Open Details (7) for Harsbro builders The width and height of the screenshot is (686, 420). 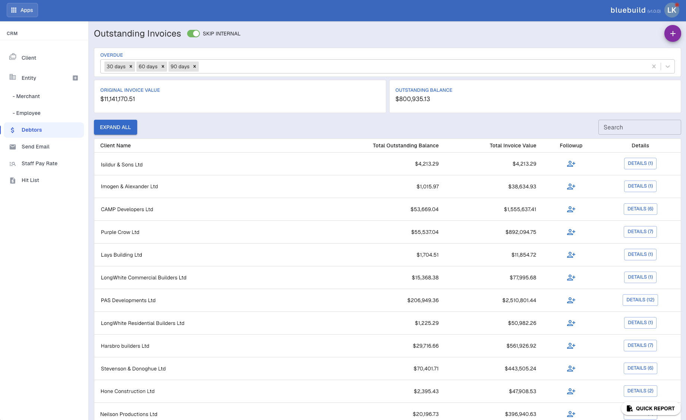[x=640, y=345]
